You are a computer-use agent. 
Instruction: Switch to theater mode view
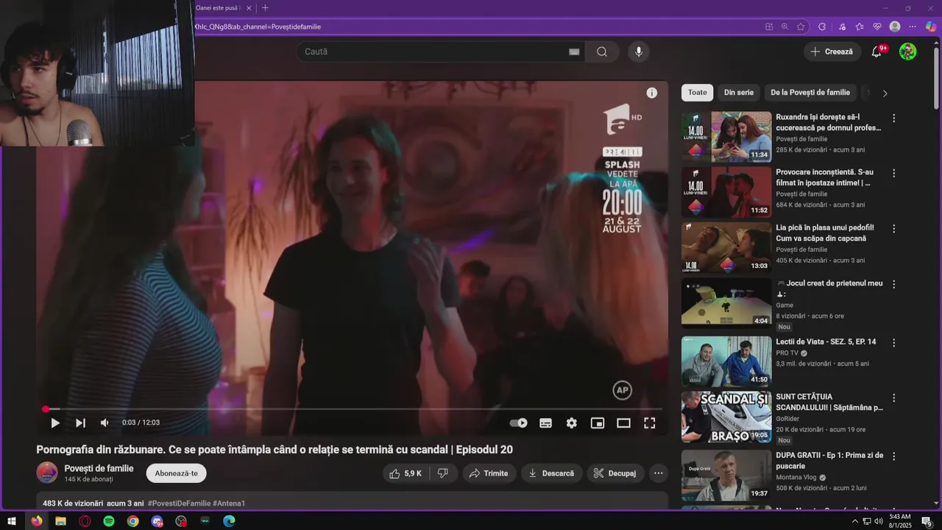tap(623, 423)
